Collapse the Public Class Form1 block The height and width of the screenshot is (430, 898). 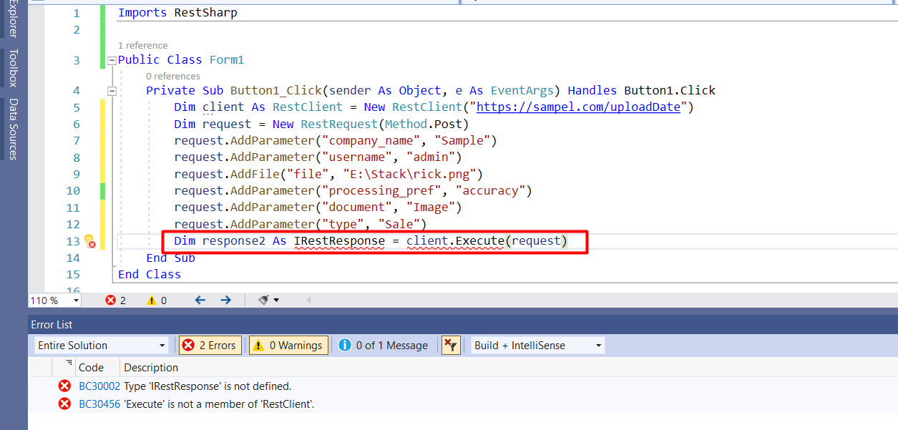tap(112, 61)
